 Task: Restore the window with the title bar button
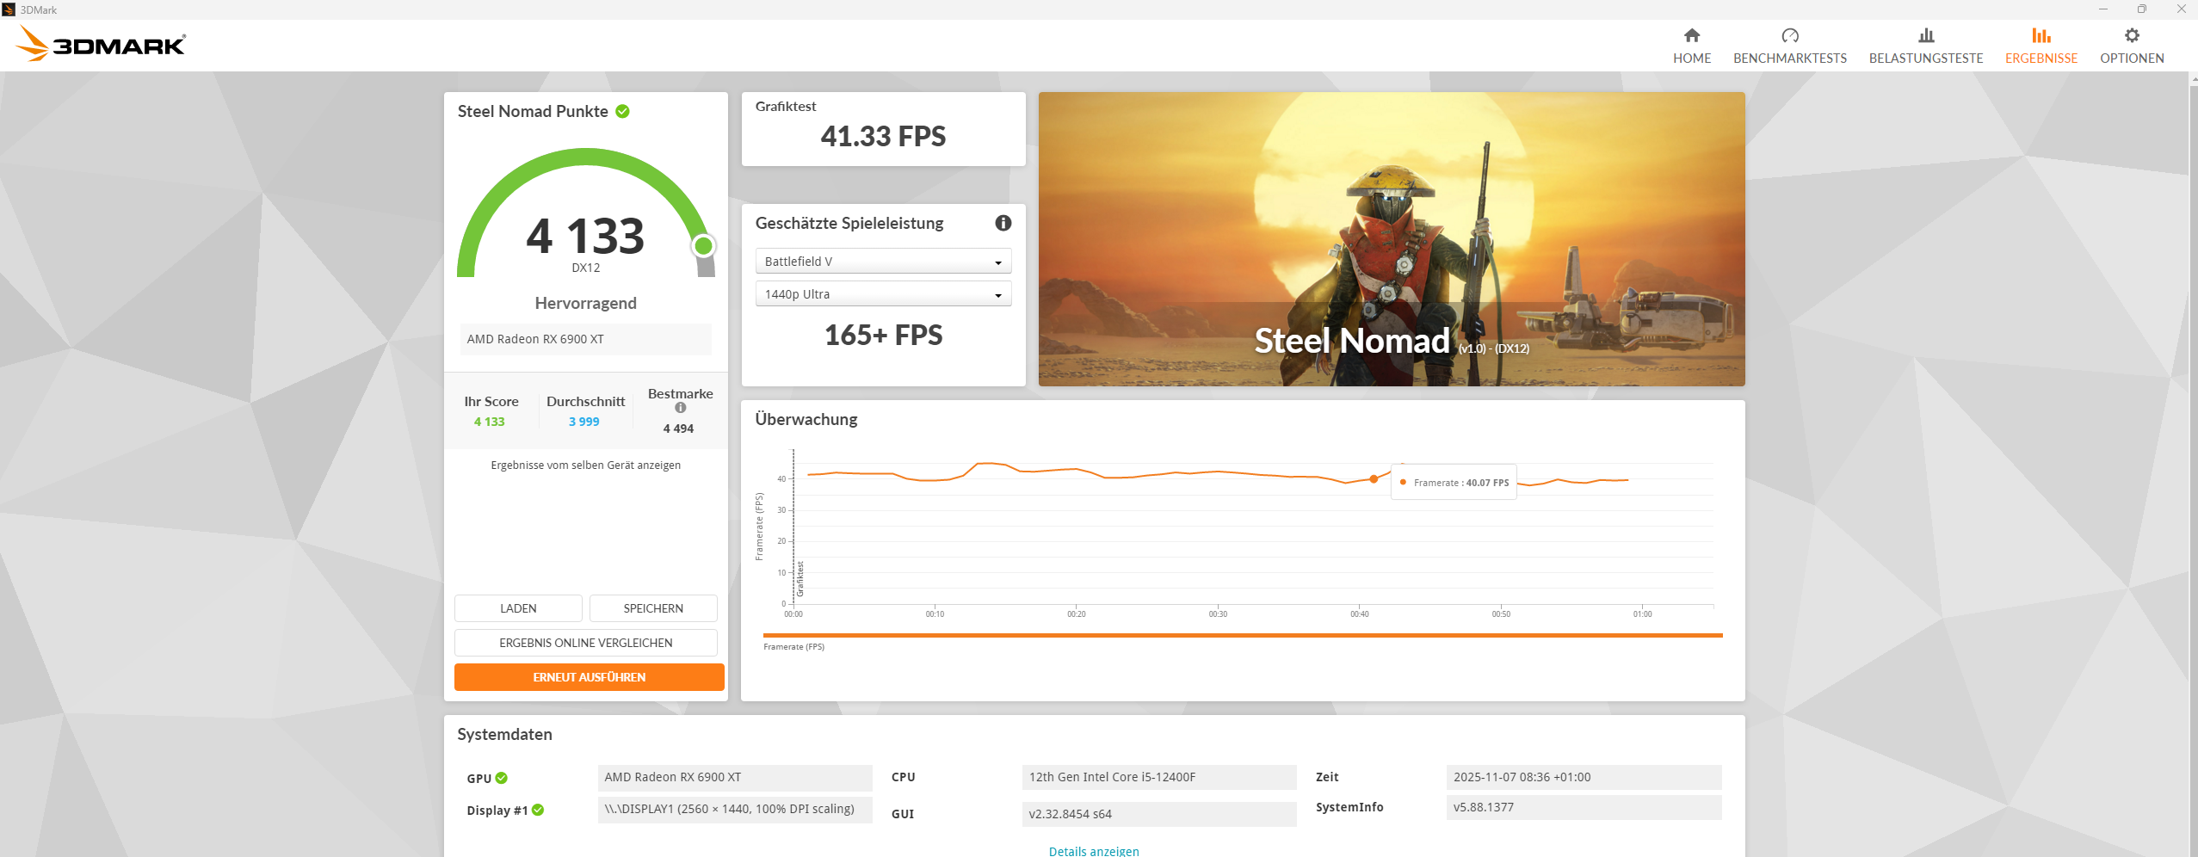point(2142,9)
